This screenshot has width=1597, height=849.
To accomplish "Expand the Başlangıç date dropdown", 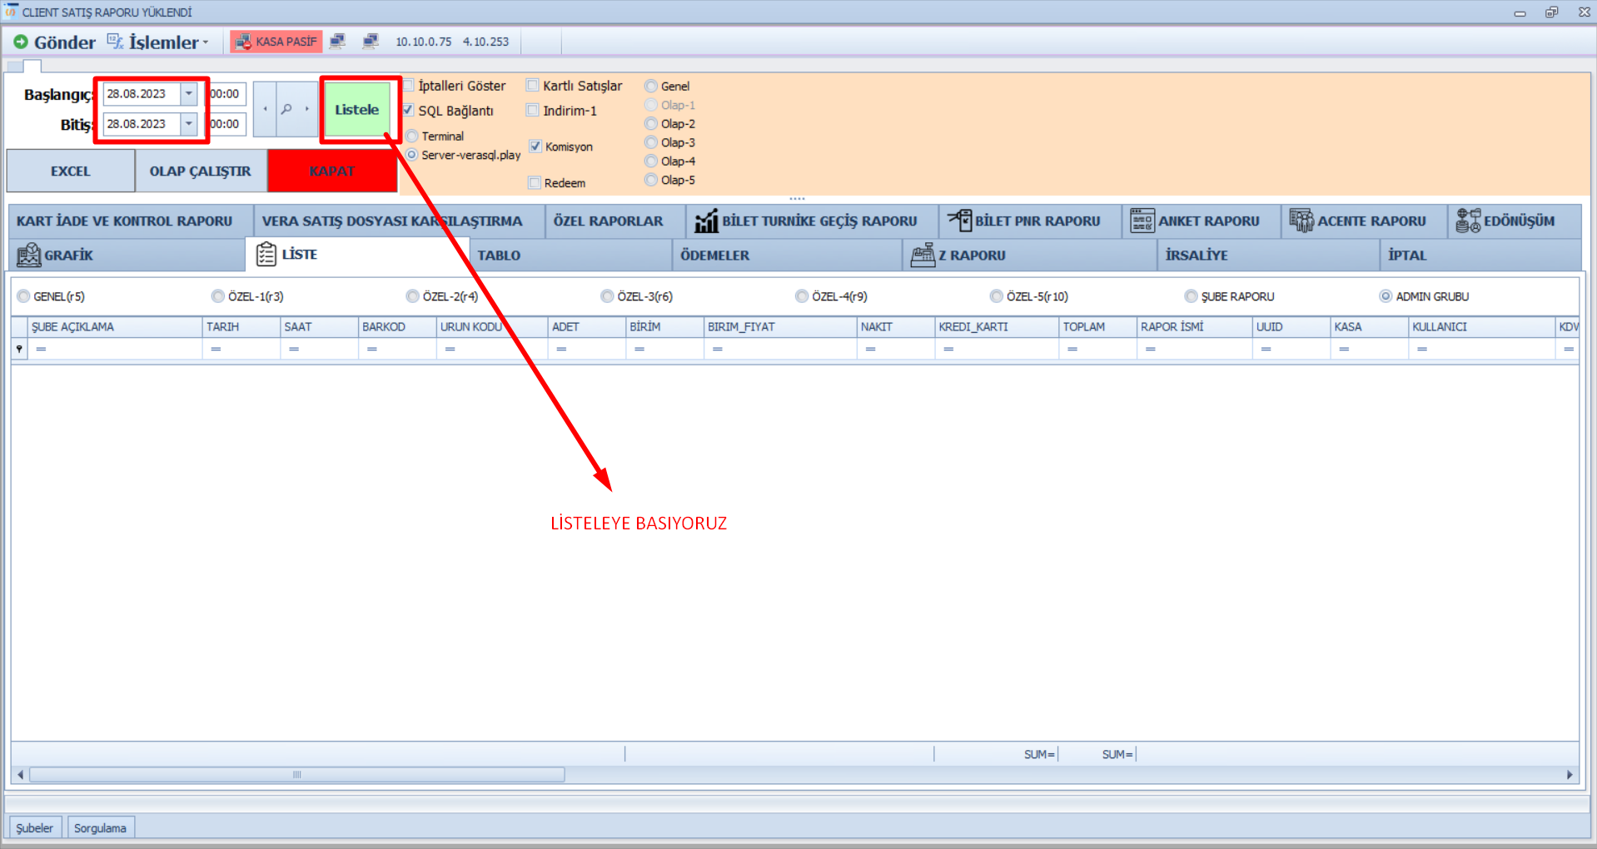I will (189, 94).
